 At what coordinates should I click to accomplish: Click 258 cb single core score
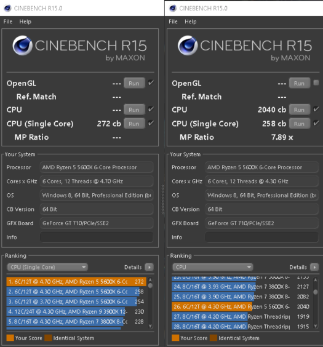[x=274, y=124]
